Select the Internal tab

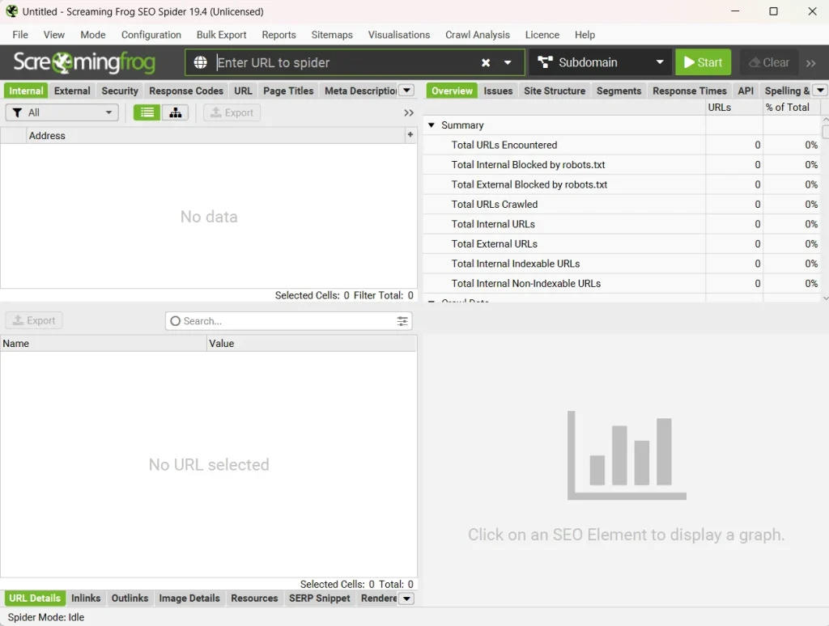26,91
